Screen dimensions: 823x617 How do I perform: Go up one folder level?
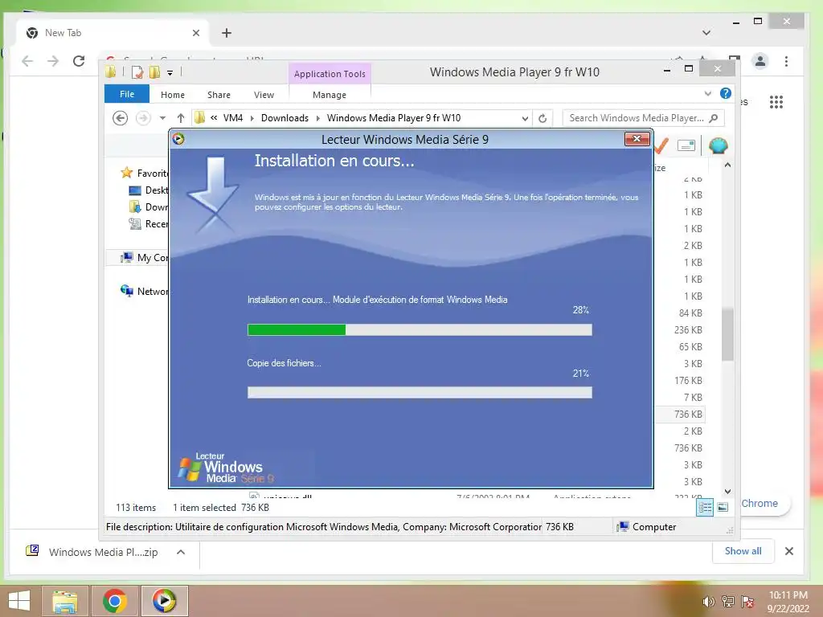coord(181,118)
